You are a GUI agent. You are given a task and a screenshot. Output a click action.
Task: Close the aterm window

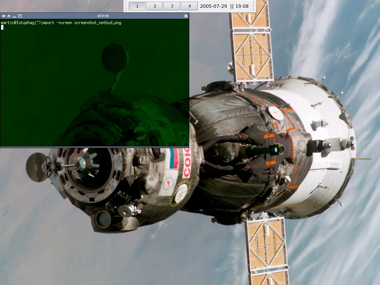pyautogui.click(x=186, y=16)
